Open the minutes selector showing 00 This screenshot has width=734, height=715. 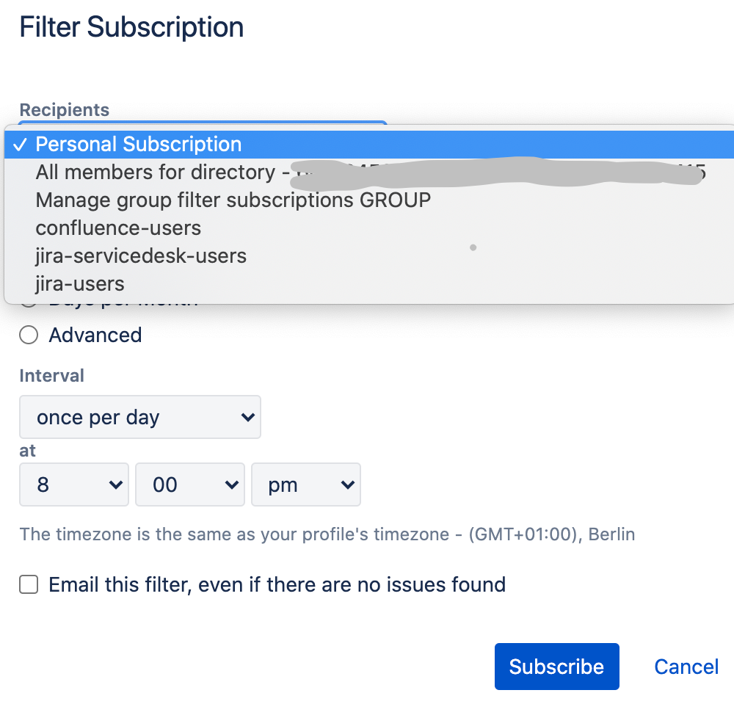coord(189,484)
